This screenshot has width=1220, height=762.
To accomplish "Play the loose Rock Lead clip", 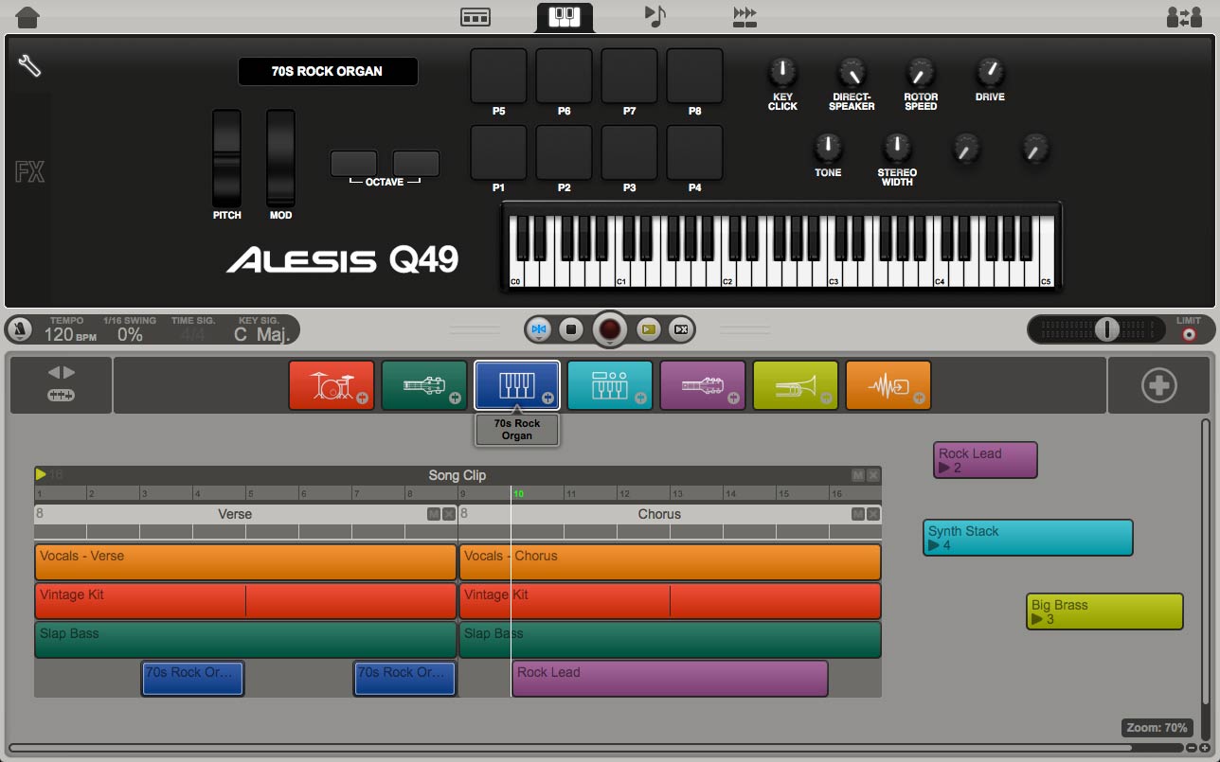I will [x=945, y=468].
